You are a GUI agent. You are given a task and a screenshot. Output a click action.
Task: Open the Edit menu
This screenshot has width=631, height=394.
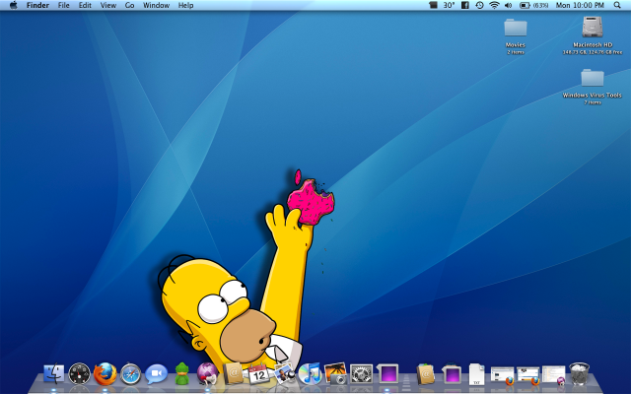point(85,5)
